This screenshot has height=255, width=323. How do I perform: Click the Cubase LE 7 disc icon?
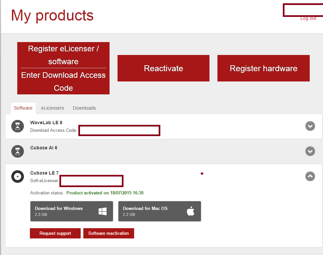[18, 177]
